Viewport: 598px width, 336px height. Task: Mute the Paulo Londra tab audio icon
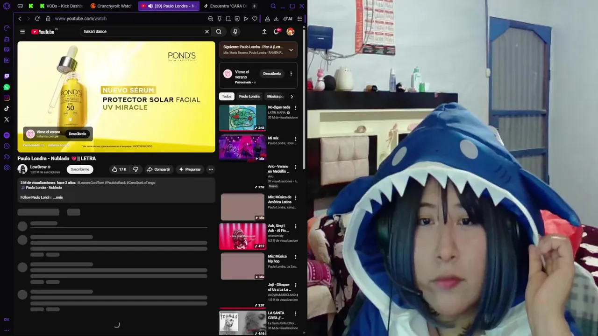tap(150, 6)
